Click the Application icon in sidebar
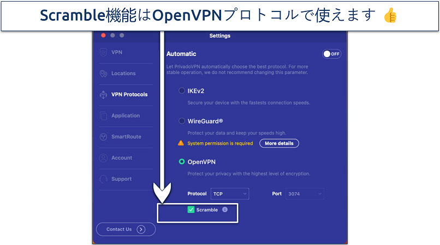This screenshot has width=440, height=245. [x=103, y=115]
